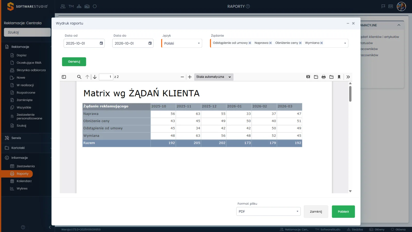This screenshot has height=232, width=412.
Task: Expand the Żądanie multi-select dropdown
Action: (x=345, y=43)
